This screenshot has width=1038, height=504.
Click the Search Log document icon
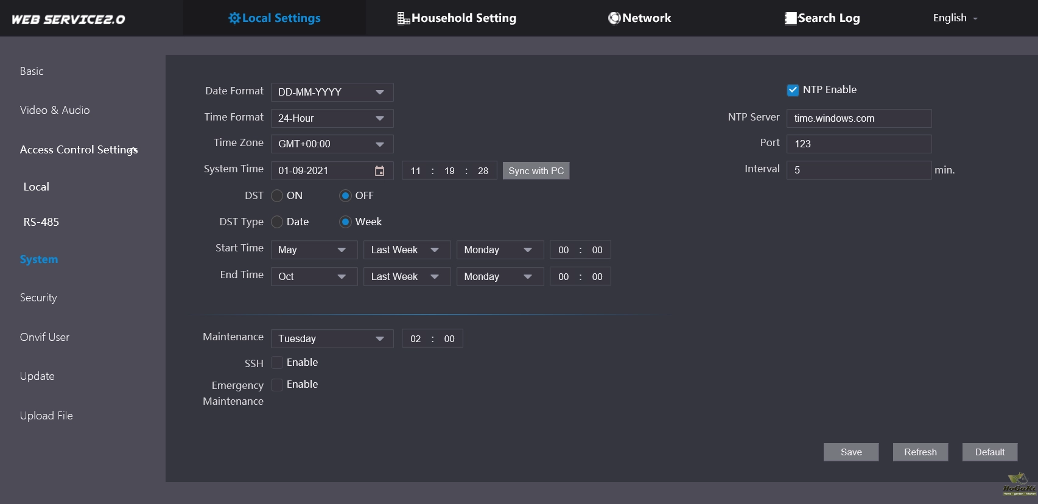[790, 19]
